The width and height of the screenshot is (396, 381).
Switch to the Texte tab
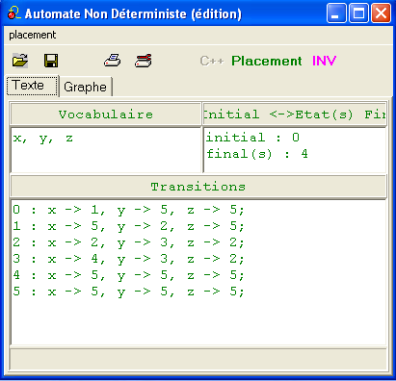[32, 86]
